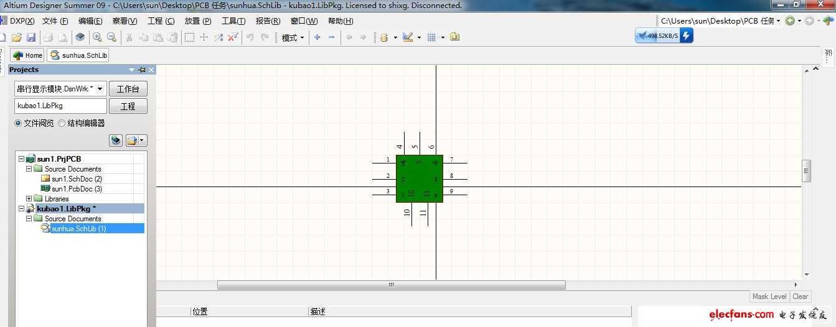
Task: Click the horizontal scrollbar below the editor
Action: [391, 285]
